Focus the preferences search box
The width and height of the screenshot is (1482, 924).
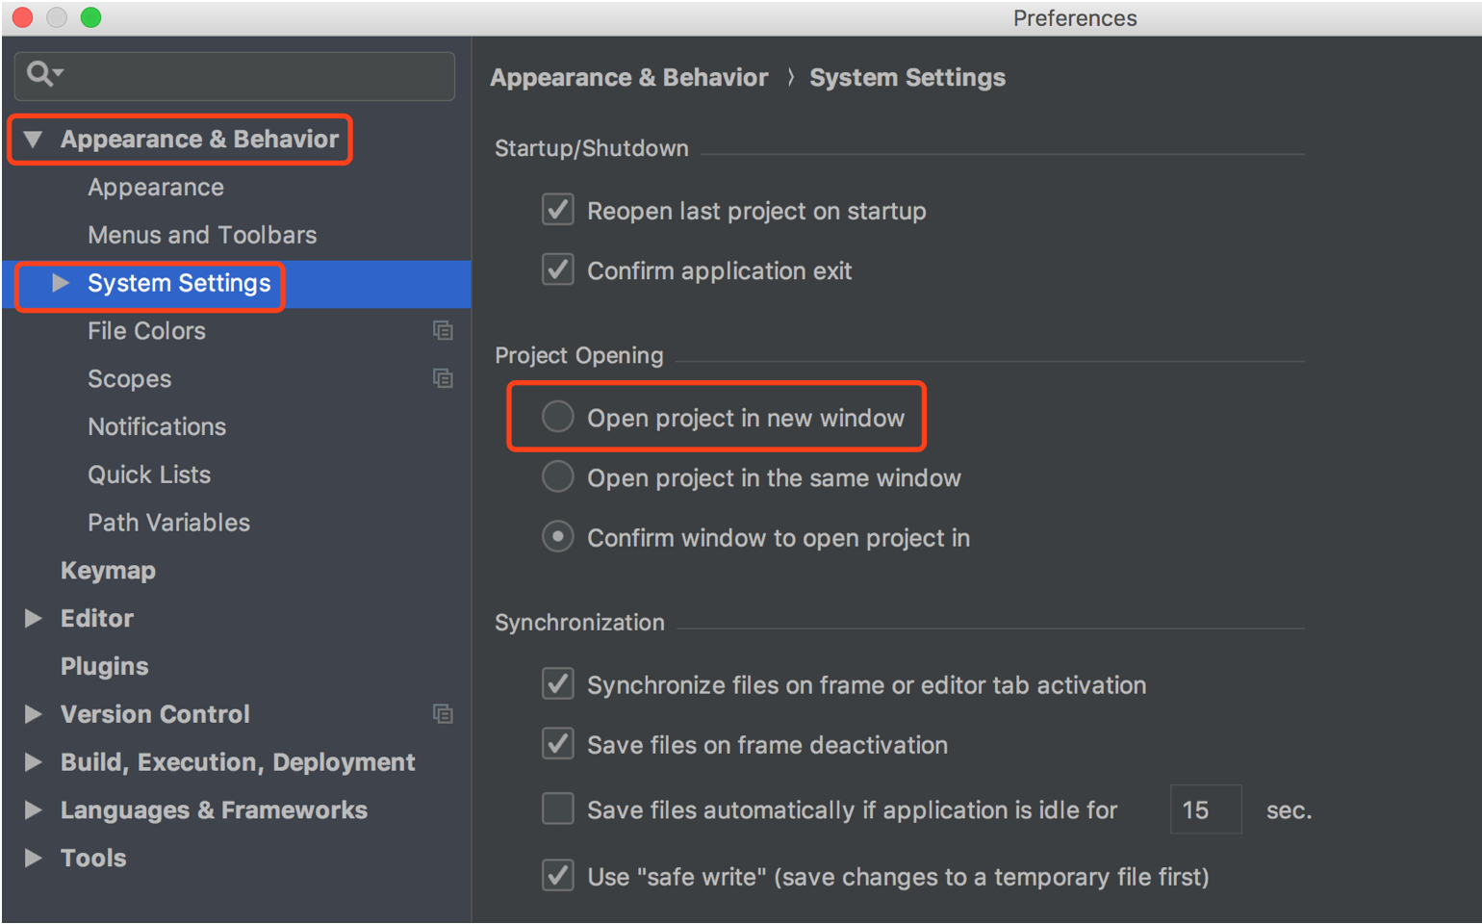tap(250, 75)
